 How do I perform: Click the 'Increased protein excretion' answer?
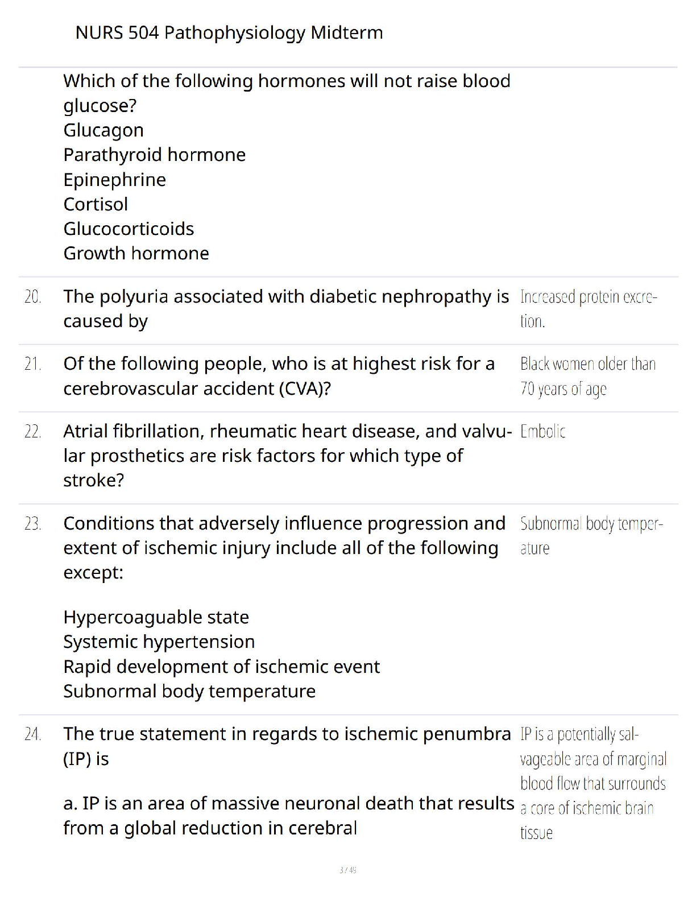click(x=588, y=309)
